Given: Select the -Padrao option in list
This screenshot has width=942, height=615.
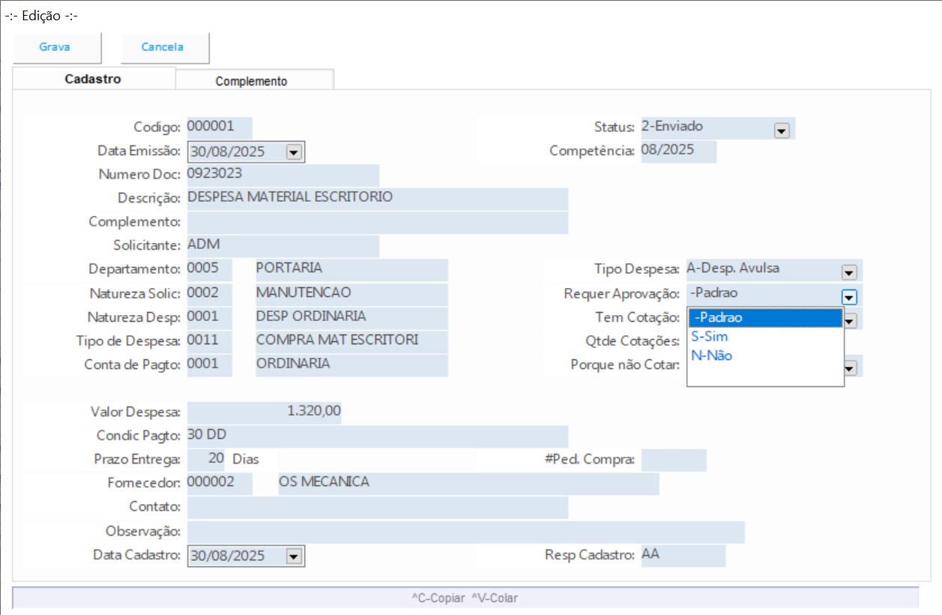Looking at the screenshot, I should (764, 318).
